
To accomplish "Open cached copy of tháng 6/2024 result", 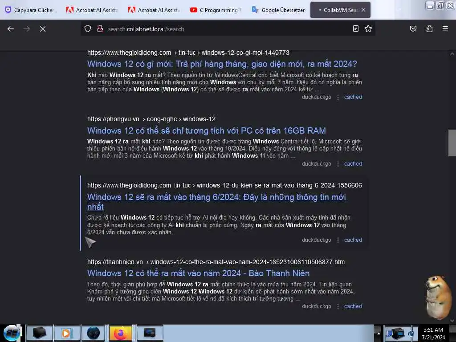I will [353, 240].
